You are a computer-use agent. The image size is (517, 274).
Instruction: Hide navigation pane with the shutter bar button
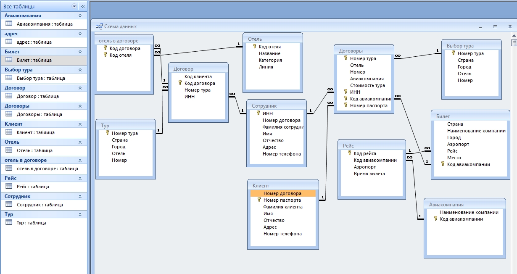(x=83, y=6)
